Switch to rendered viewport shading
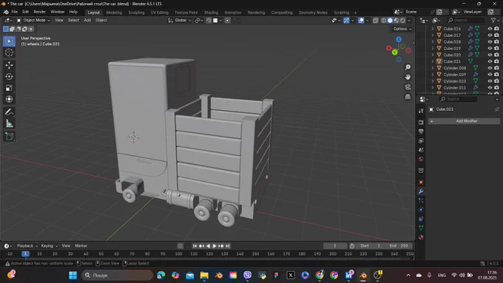The height and width of the screenshot is (283, 503). pyautogui.click(x=403, y=20)
